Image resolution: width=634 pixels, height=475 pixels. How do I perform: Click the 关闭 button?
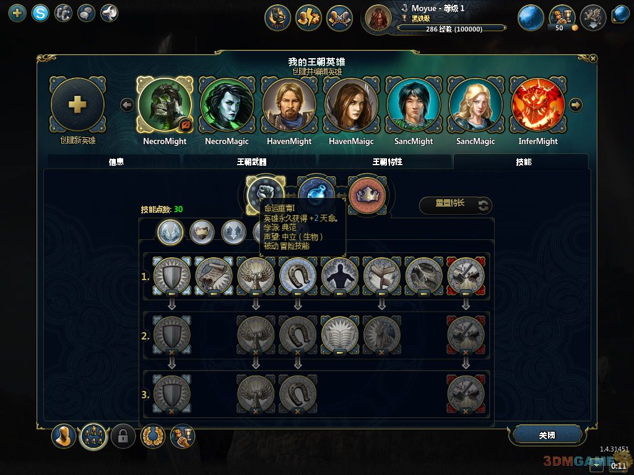tap(547, 435)
